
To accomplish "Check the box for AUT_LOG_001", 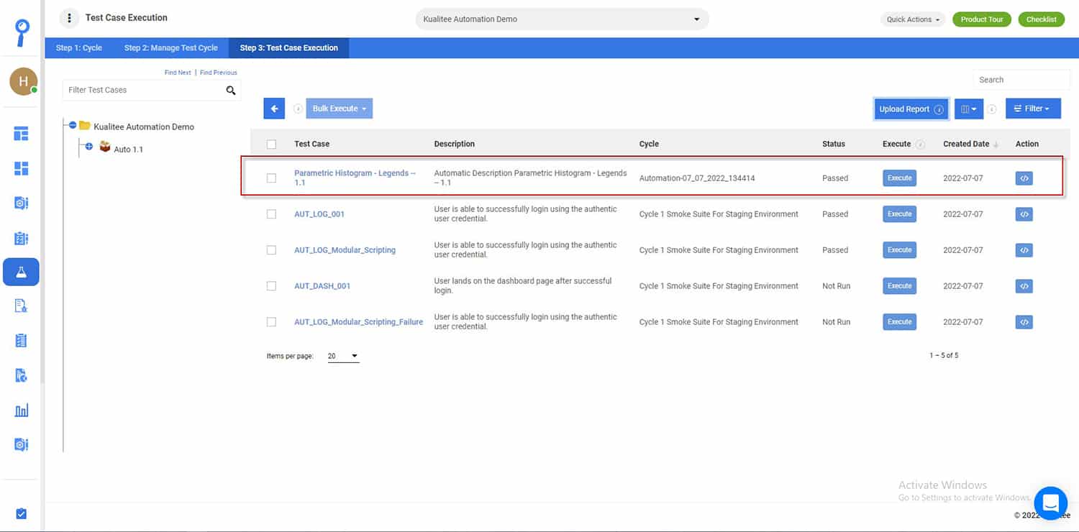I will (x=271, y=214).
